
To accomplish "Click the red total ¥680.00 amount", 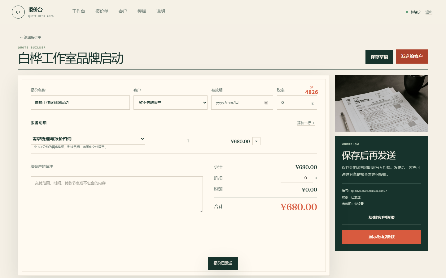I will click(x=299, y=207).
